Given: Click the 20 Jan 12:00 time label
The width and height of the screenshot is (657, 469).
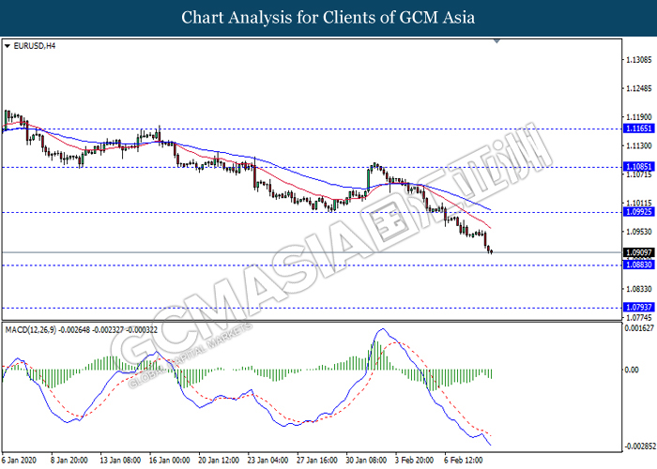Looking at the screenshot, I should (x=219, y=461).
